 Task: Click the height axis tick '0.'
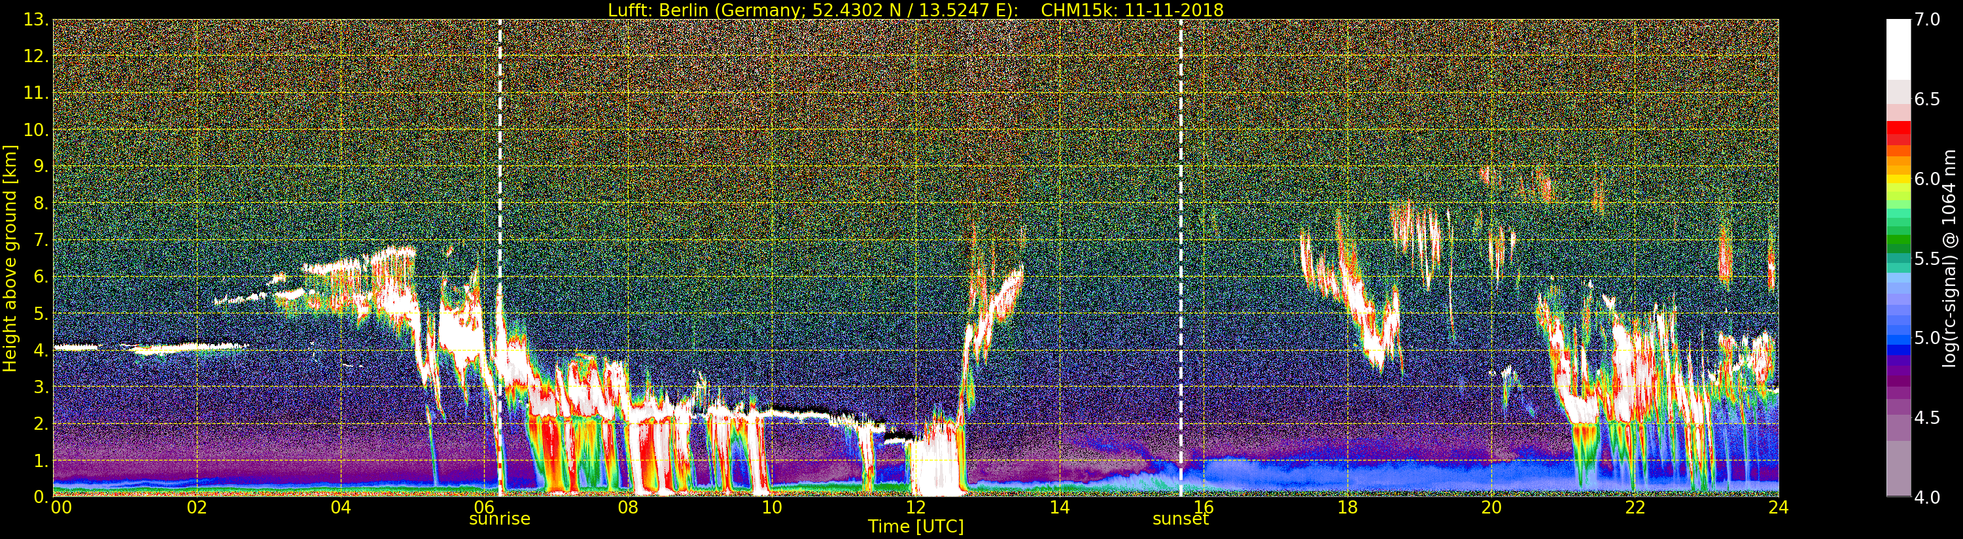click(x=41, y=497)
